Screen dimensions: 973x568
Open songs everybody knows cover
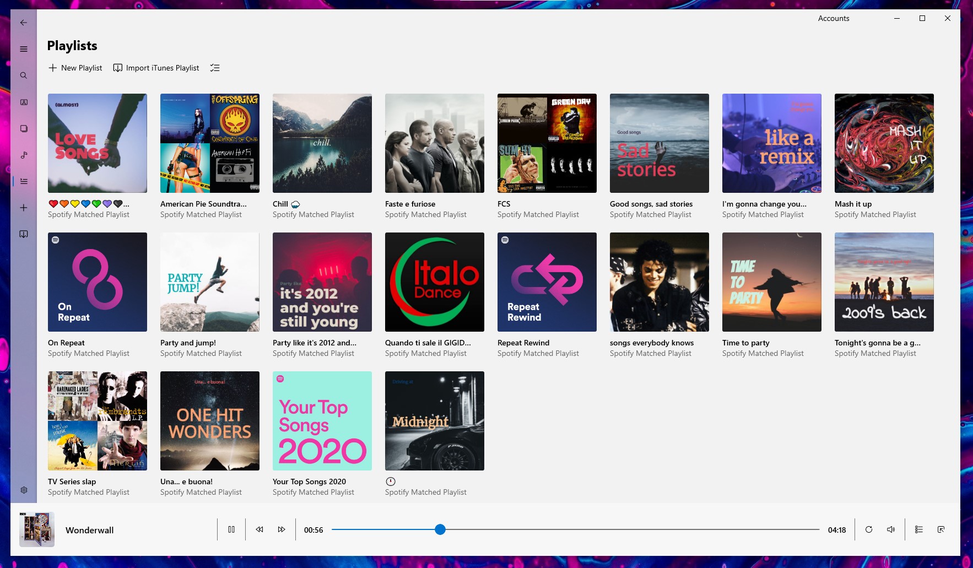(x=660, y=282)
